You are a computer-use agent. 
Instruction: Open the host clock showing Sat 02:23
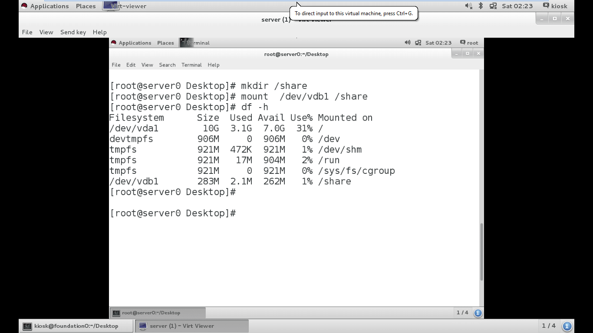click(x=517, y=6)
